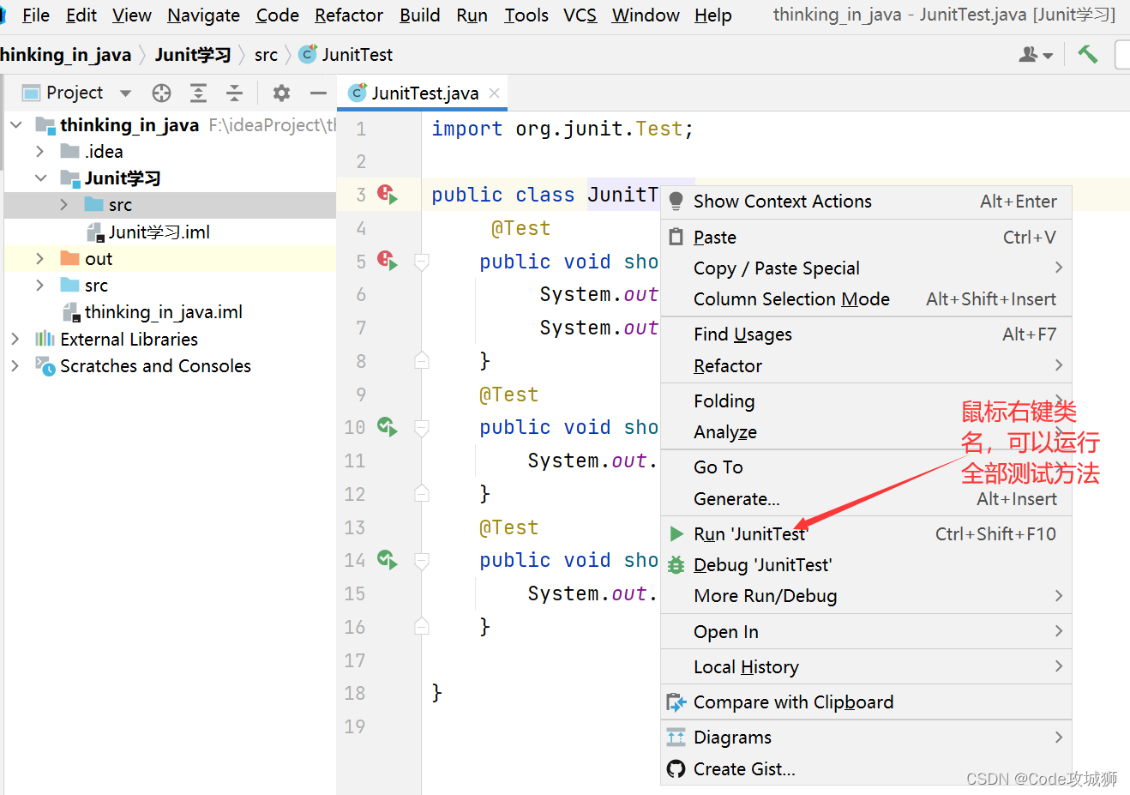Select thinking_in_java.iml file in tree
1130x795 pixels.
163,312
